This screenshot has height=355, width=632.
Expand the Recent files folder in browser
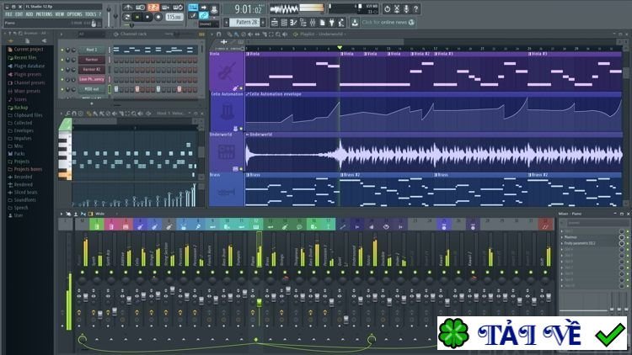pyautogui.click(x=27, y=57)
